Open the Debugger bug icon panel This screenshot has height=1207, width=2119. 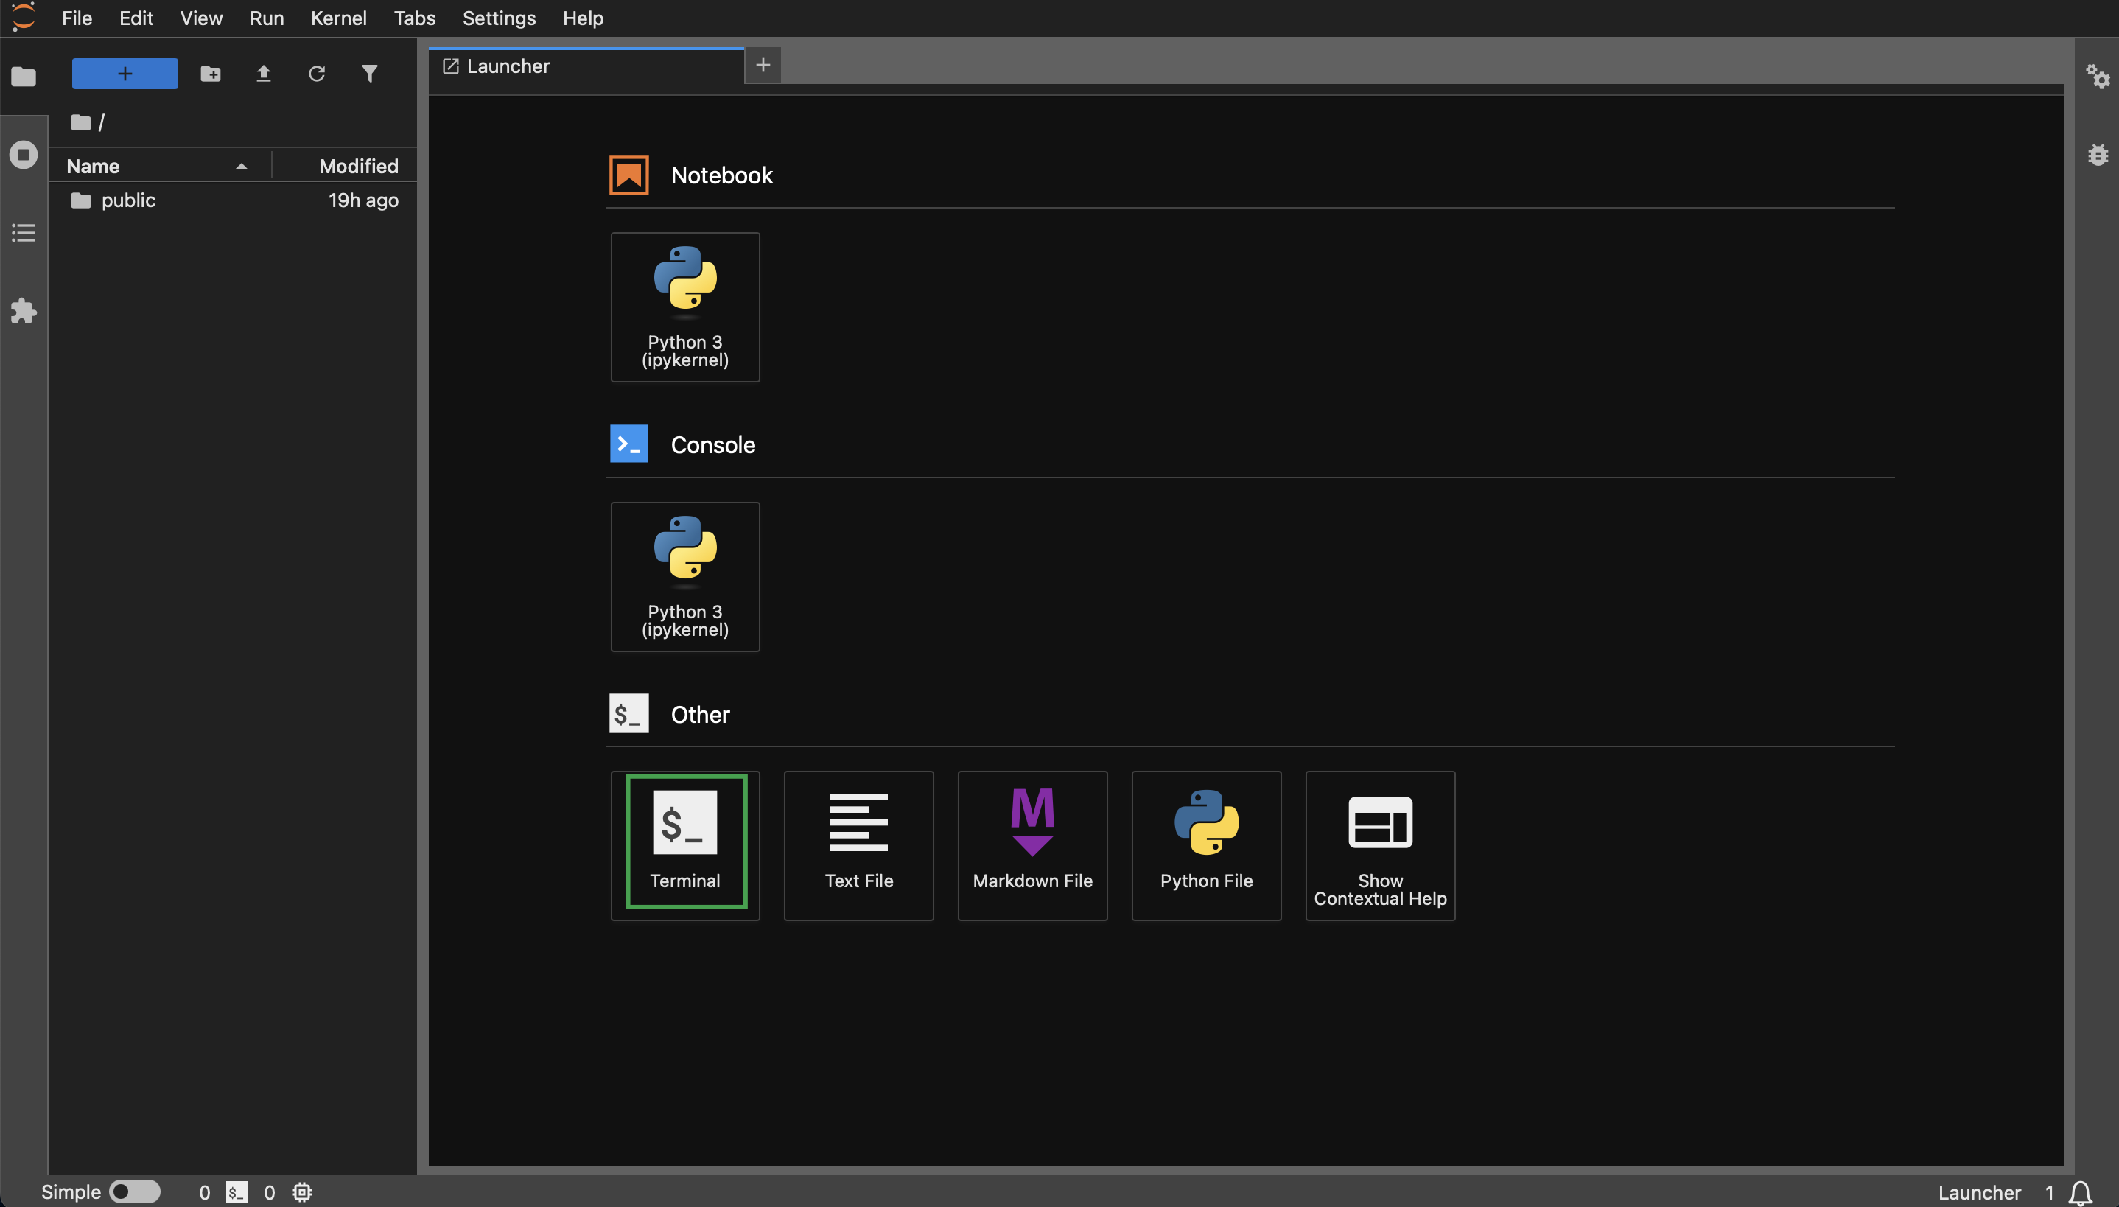point(2098,154)
